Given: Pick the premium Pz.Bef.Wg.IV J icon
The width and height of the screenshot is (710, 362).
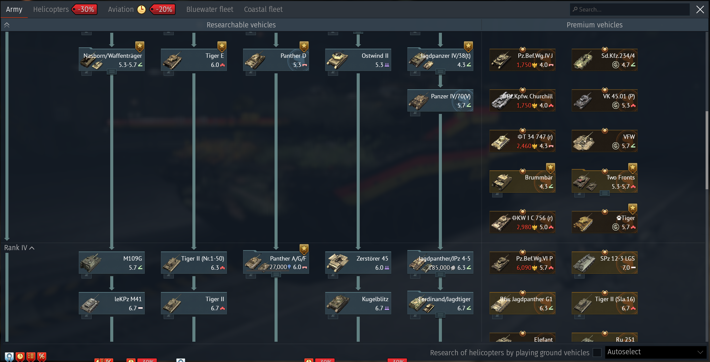Looking at the screenshot, I should [501, 61].
